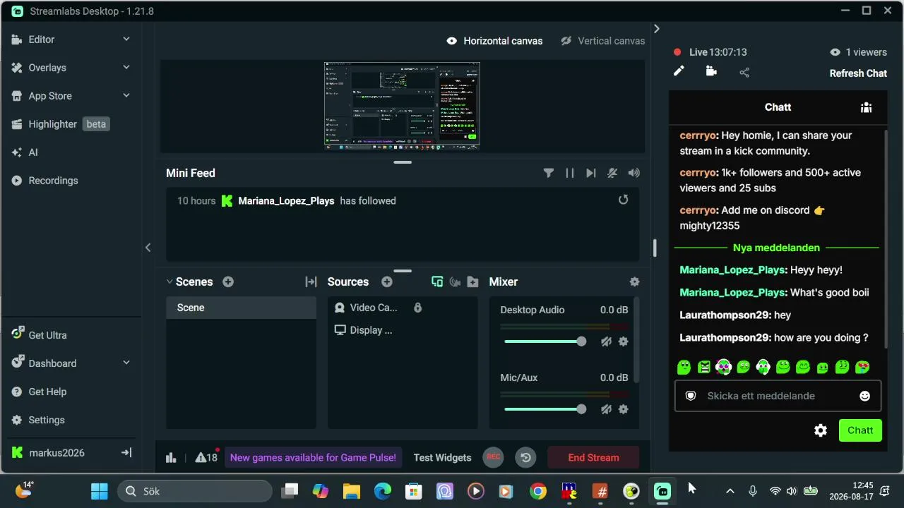The height and width of the screenshot is (508, 904).
Task: Pause the Mini Feed alert queue
Action: click(569, 173)
